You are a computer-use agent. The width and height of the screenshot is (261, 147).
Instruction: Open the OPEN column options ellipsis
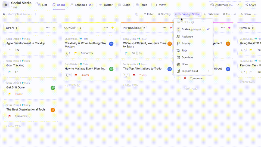48,28
